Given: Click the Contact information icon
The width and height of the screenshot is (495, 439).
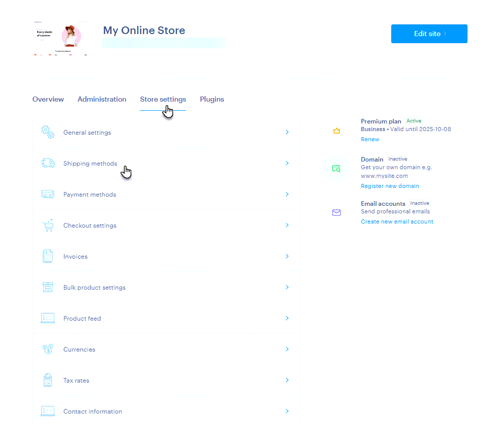Looking at the screenshot, I should [x=48, y=411].
